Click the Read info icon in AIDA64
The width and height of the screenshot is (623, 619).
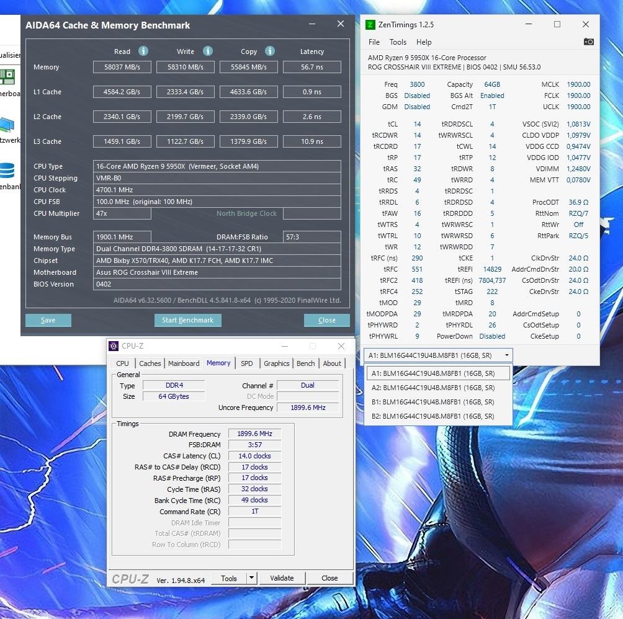click(x=143, y=51)
